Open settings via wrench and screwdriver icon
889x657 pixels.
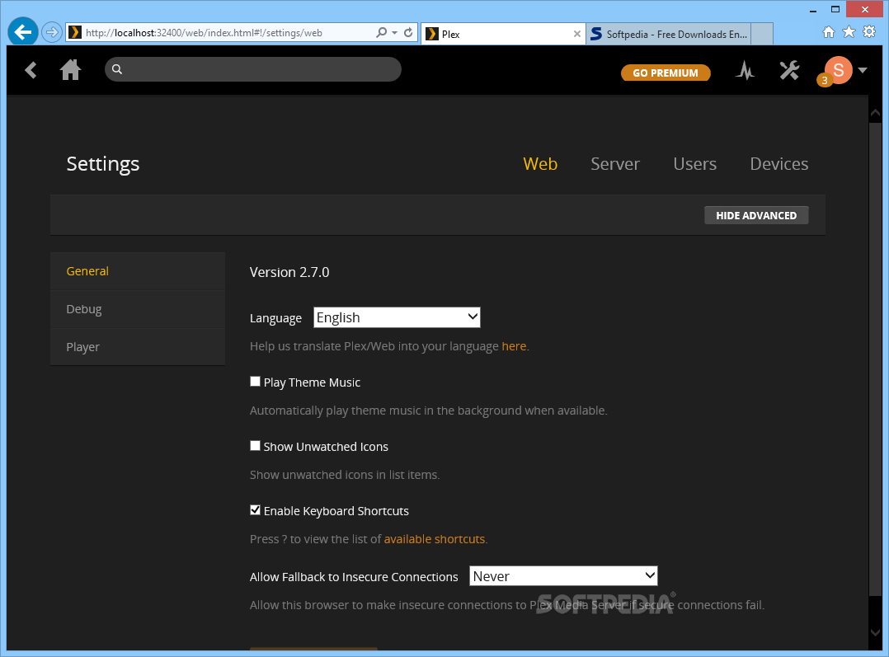pyautogui.click(x=788, y=70)
